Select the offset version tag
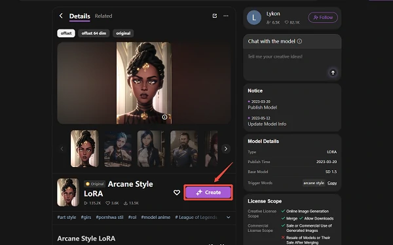This screenshot has height=245, width=393. [x=66, y=33]
